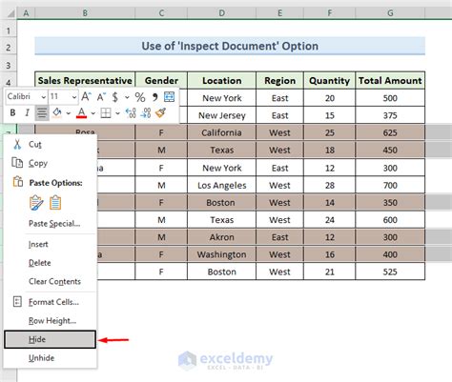Open the Calibri font name dropdown
The height and width of the screenshot is (382, 452).
point(43,97)
